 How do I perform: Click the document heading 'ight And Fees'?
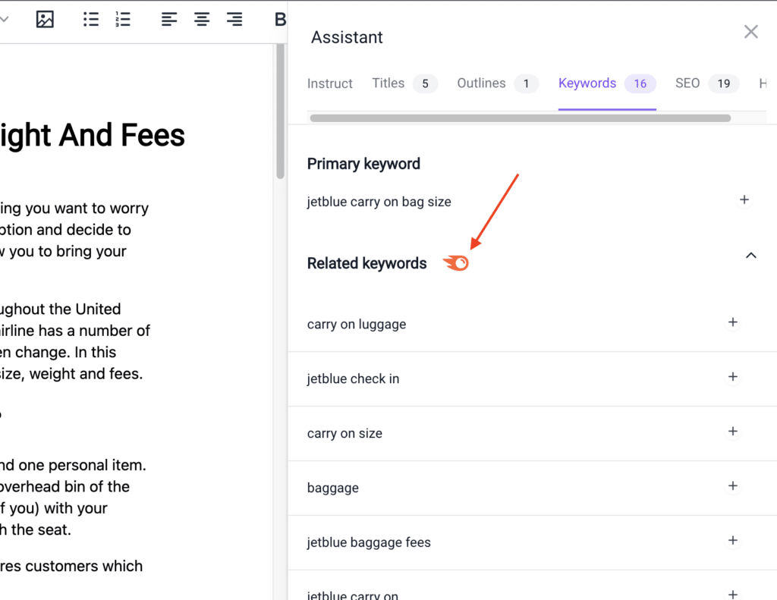[x=92, y=135]
